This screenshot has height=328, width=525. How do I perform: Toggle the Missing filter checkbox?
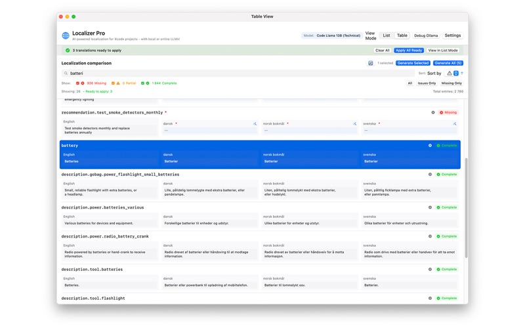tap(77, 83)
